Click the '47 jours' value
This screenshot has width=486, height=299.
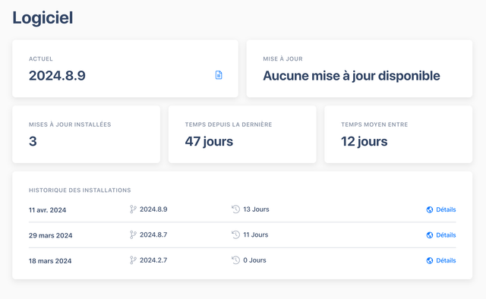coord(209,142)
